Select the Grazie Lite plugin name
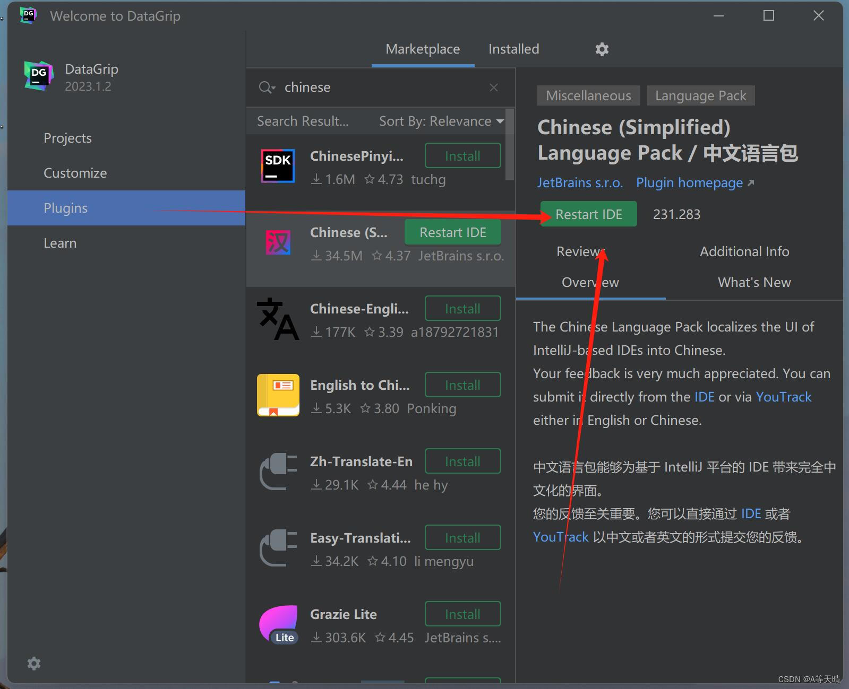Screen dimensions: 849x689 click(344, 614)
